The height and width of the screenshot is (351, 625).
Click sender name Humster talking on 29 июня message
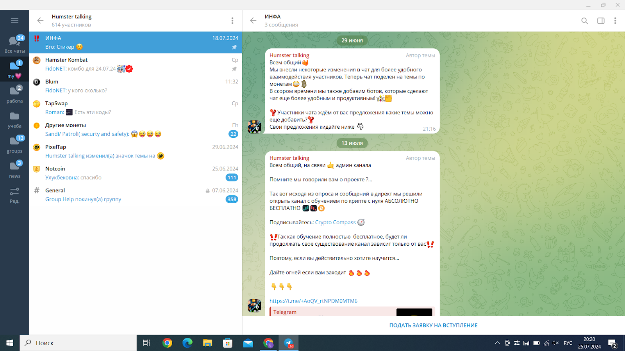pyautogui.click(x=289, y=55)
